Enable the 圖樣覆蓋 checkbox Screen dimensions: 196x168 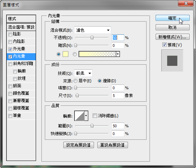click(x=10, y=108)
